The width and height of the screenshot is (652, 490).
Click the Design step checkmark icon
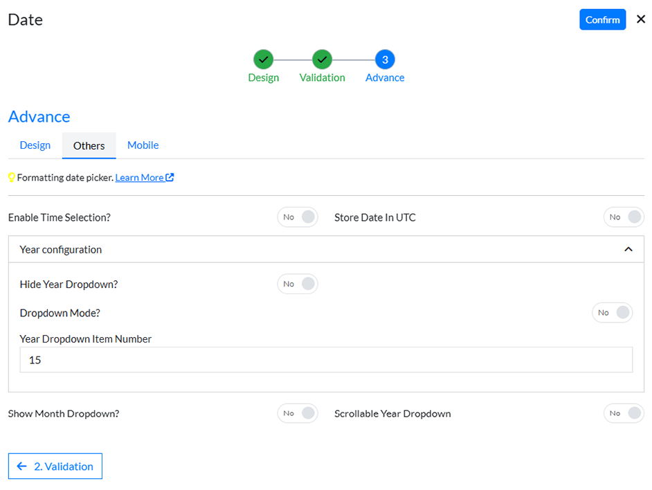[x=263, y=60]
